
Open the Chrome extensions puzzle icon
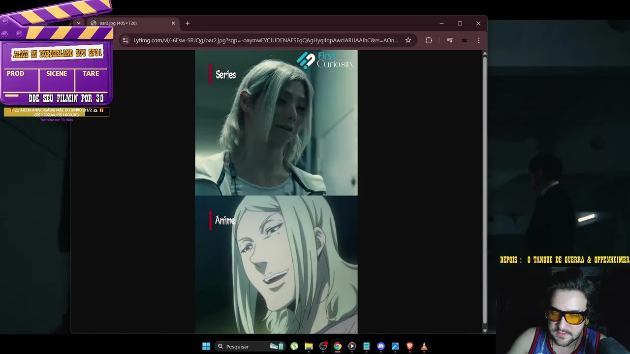(x=429, y=40)
